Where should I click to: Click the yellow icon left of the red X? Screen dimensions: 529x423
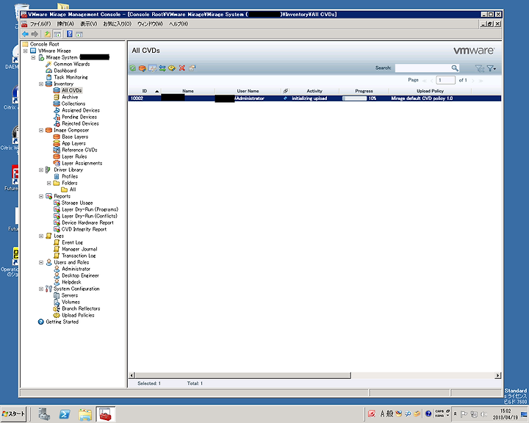[x=172, y=68]
